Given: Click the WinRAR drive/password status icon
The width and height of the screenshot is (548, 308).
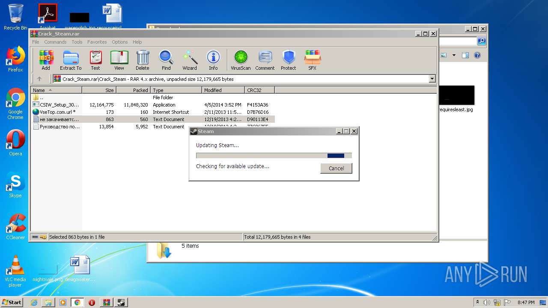Looking at the screenshot, I should click(x=39, y=237).
